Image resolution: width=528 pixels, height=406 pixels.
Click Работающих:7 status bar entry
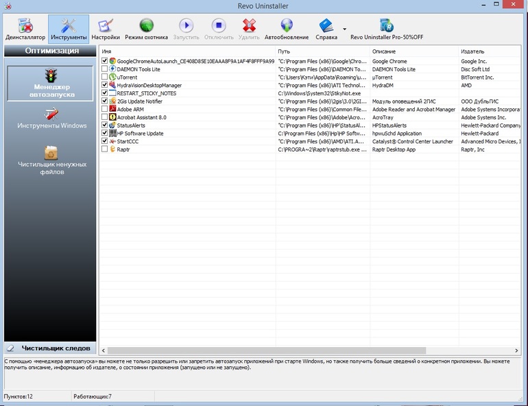(x=93, y=396)
